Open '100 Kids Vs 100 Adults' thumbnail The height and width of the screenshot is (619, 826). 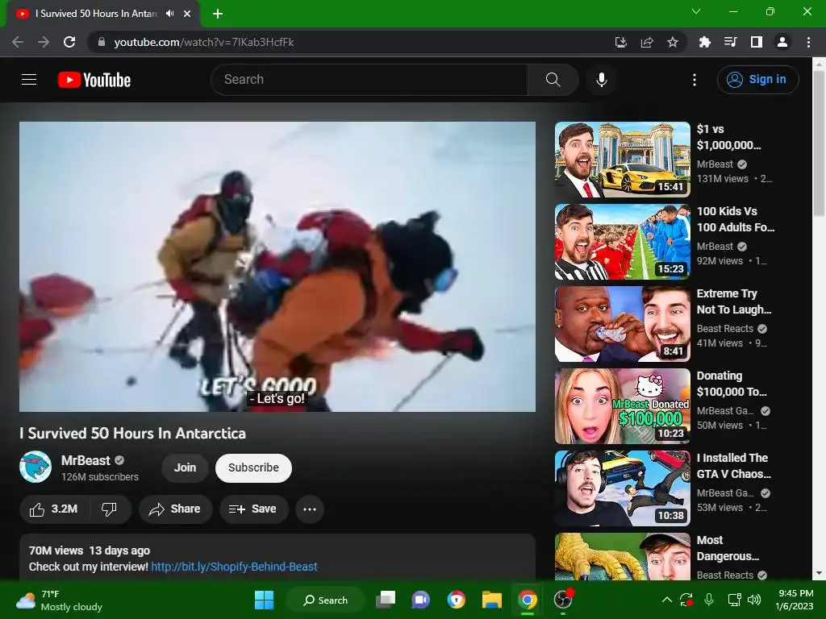(622, 242)
